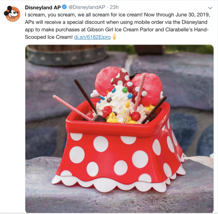Open the Disneyland AP Mickey profile avatar
The height and width of the screenshot is (214, 218).
click(12, 14)
